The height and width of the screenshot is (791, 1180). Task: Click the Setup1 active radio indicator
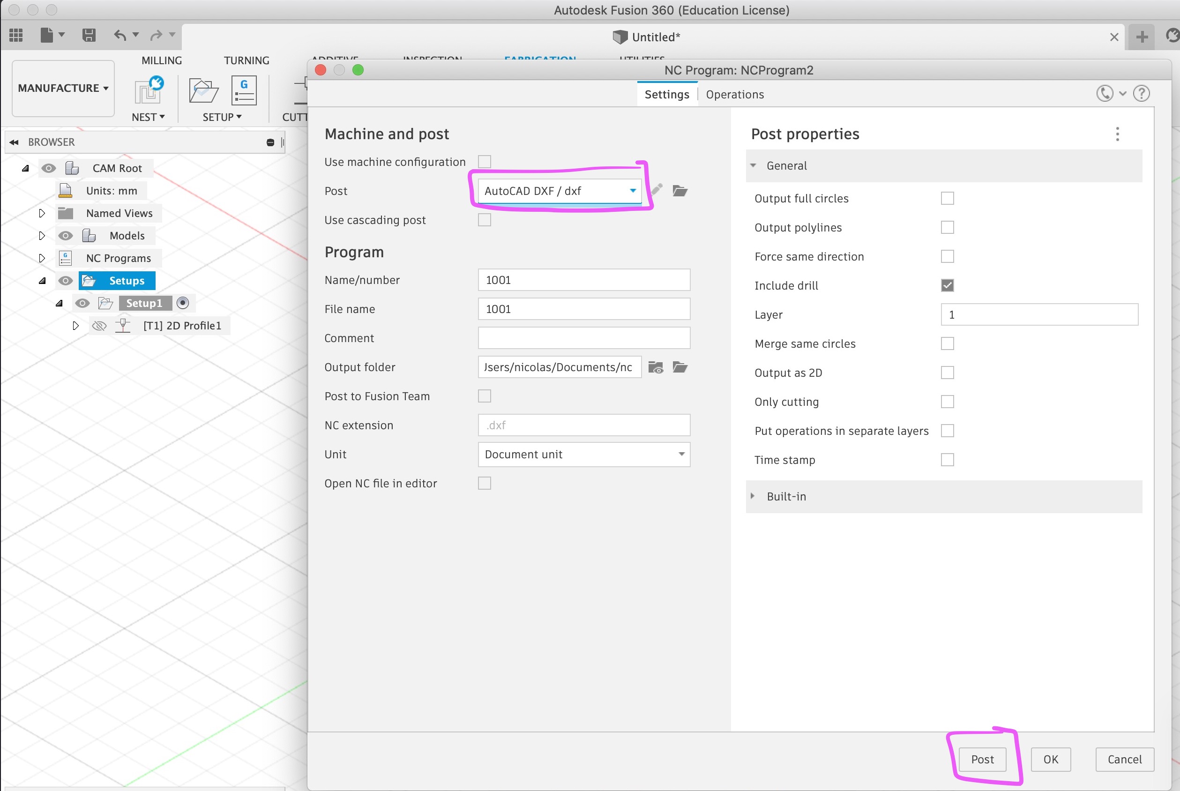point(183,303)
